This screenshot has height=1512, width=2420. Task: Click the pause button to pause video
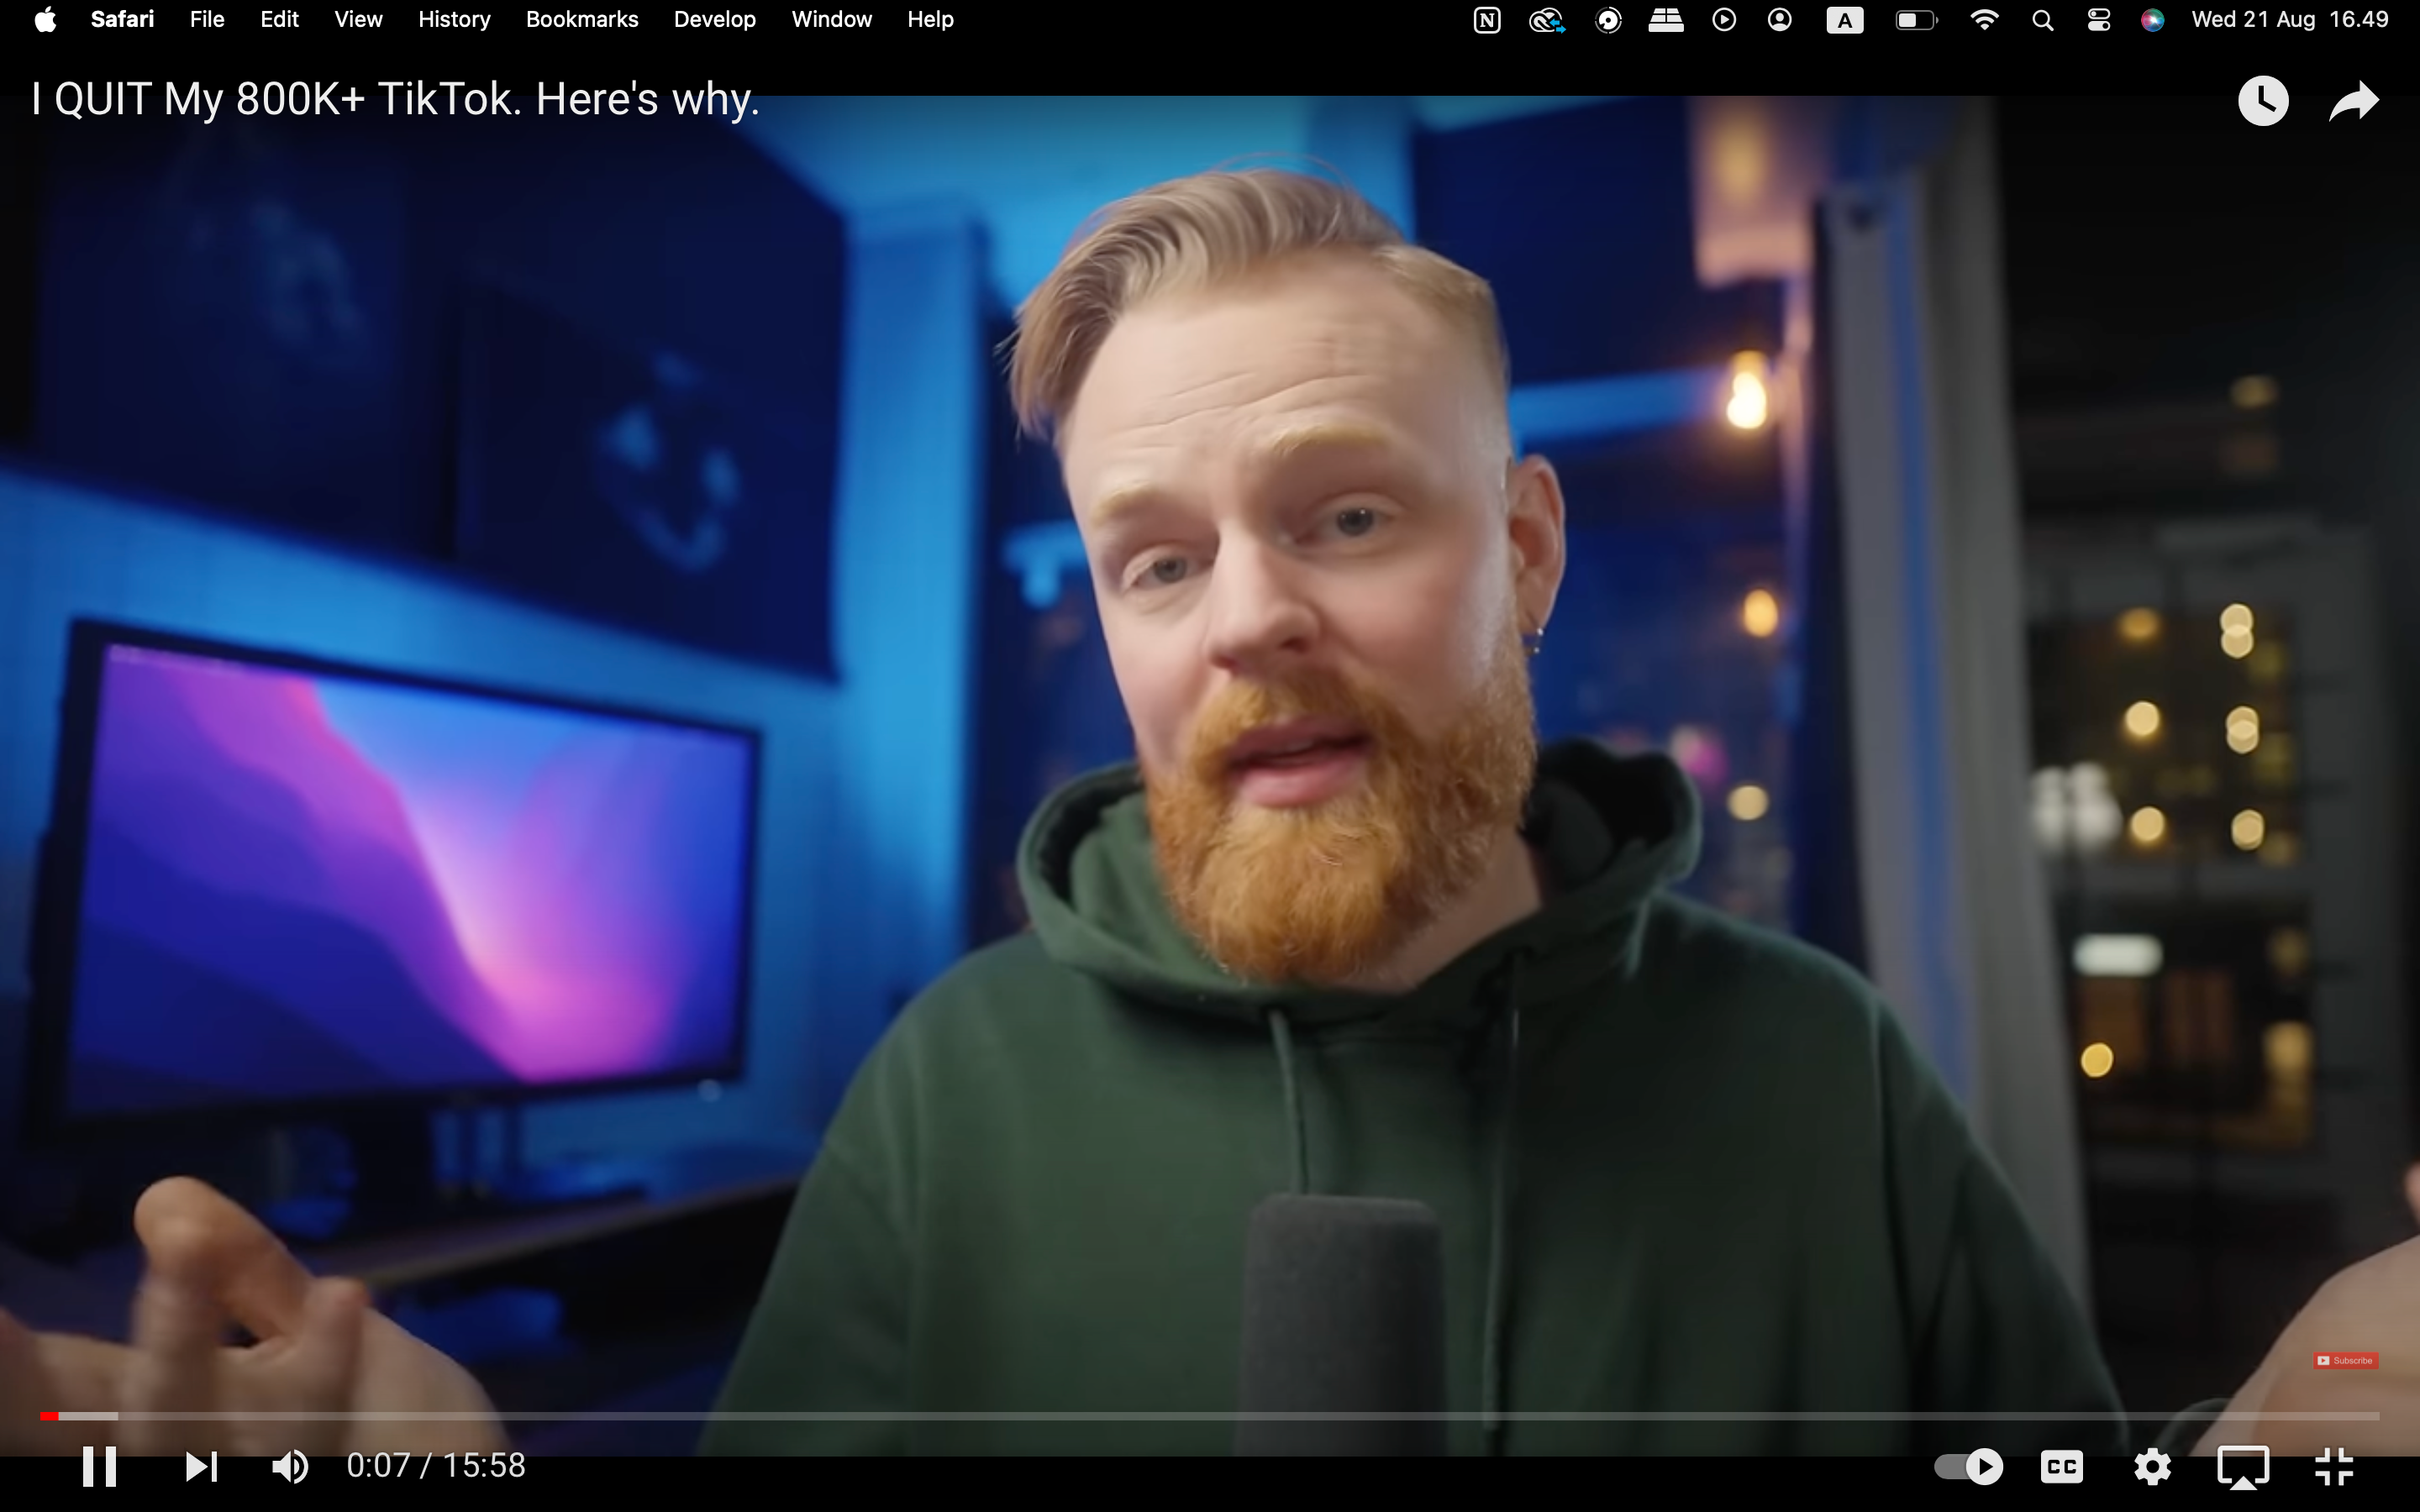[97, 1467]
